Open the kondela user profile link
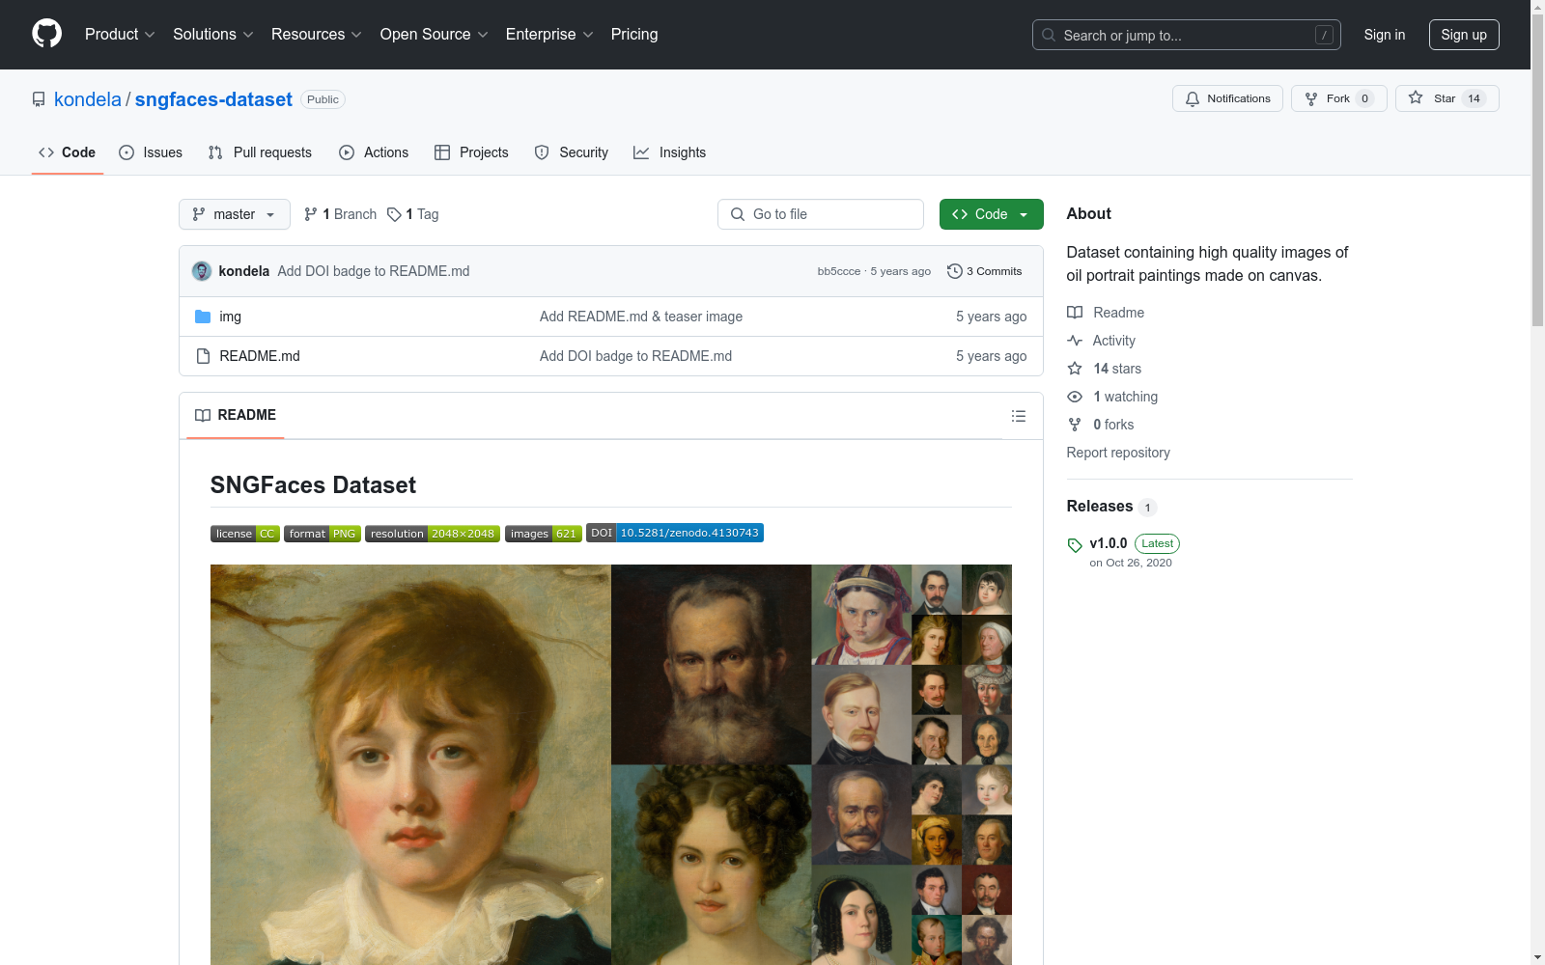The image size is (1545, 965). click(88, 99)
